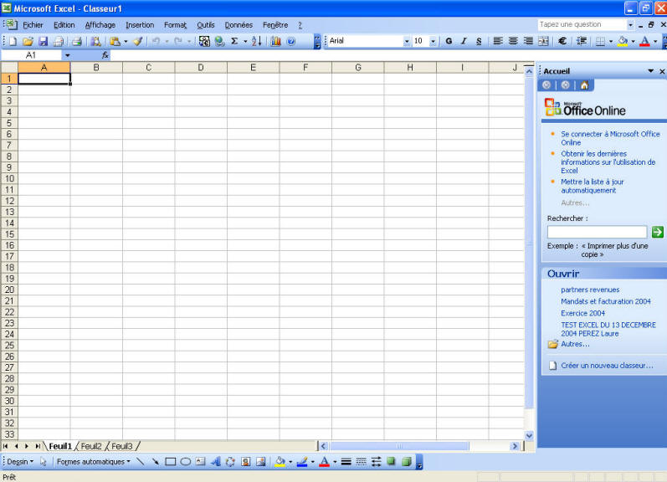Screen dimensions: 667x482
Task: Select the Line drawing tool
Action: tap(141, 462)
